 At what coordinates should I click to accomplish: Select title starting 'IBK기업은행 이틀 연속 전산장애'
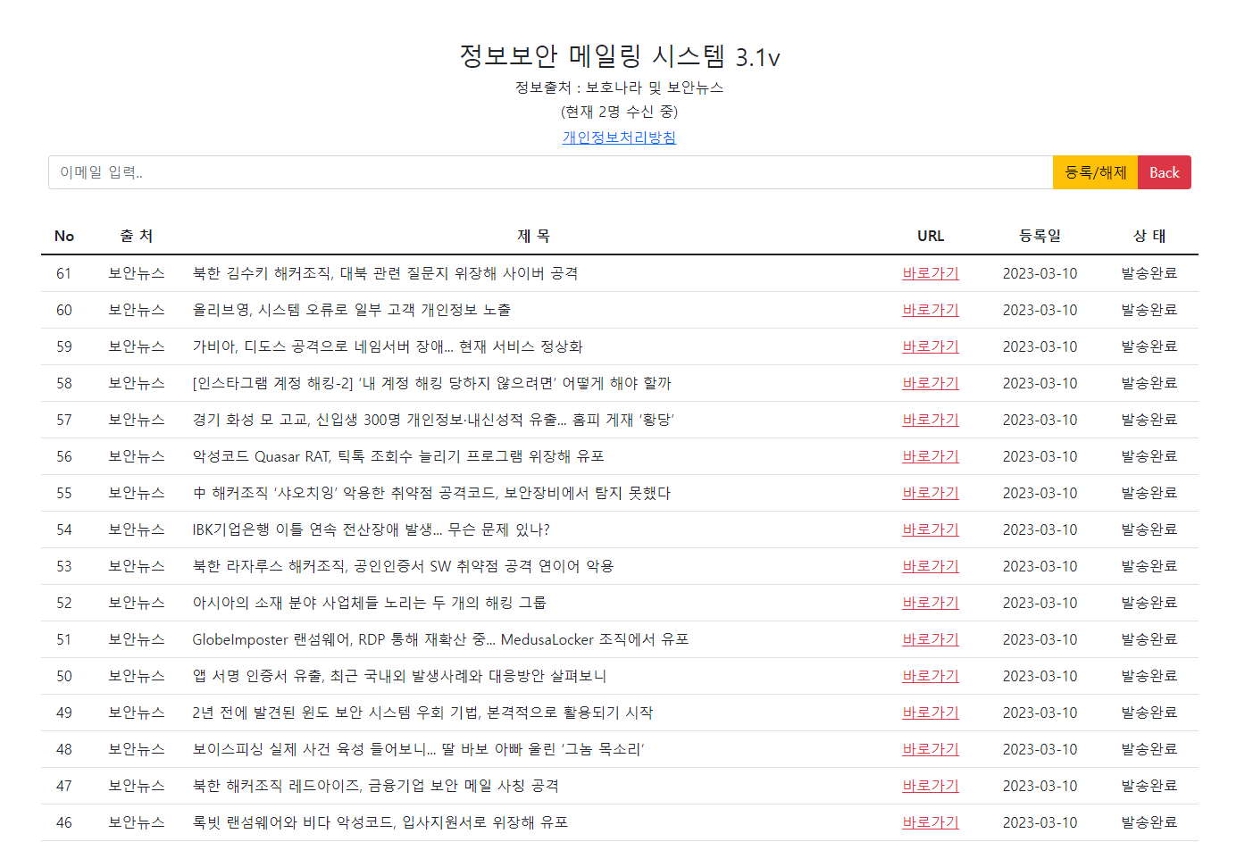pyautogui.click(x=371, y=529)
